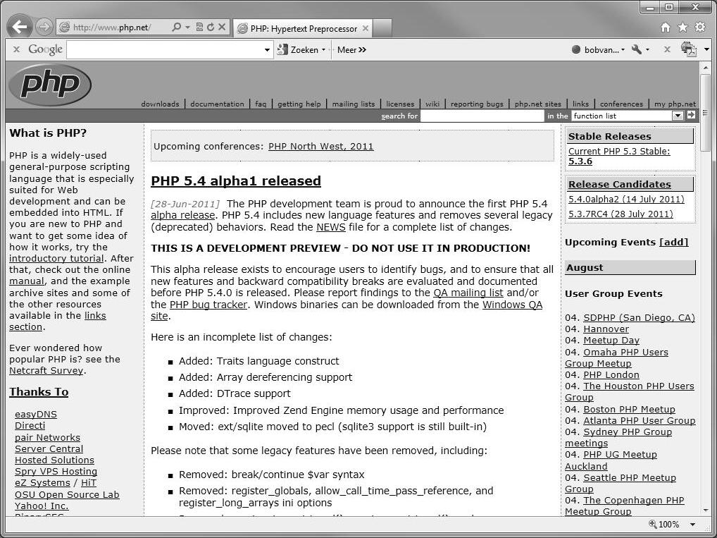Click the Google toolbar logo
Viewport: 717px width, 538px height.
click(45, 49)
